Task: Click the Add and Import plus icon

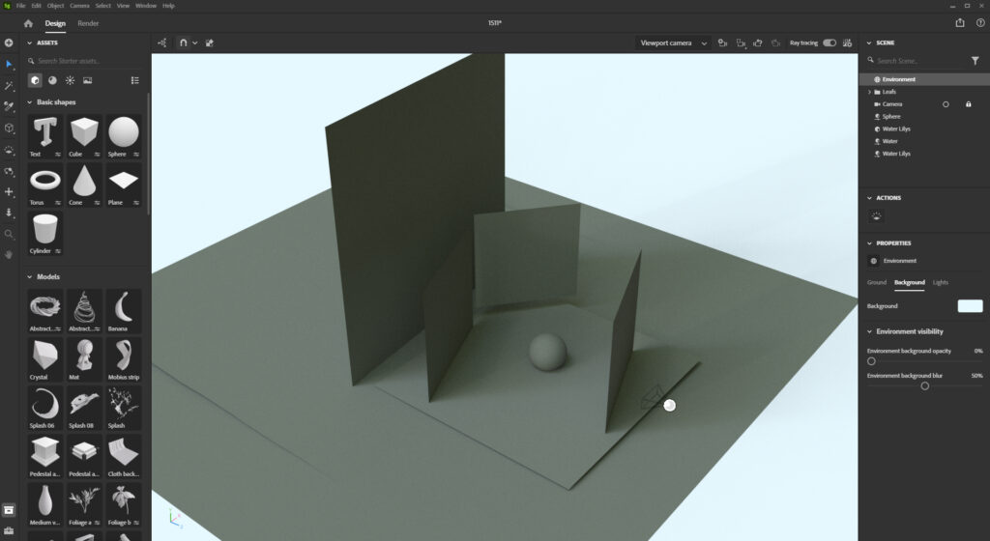Action: (9, 43)
